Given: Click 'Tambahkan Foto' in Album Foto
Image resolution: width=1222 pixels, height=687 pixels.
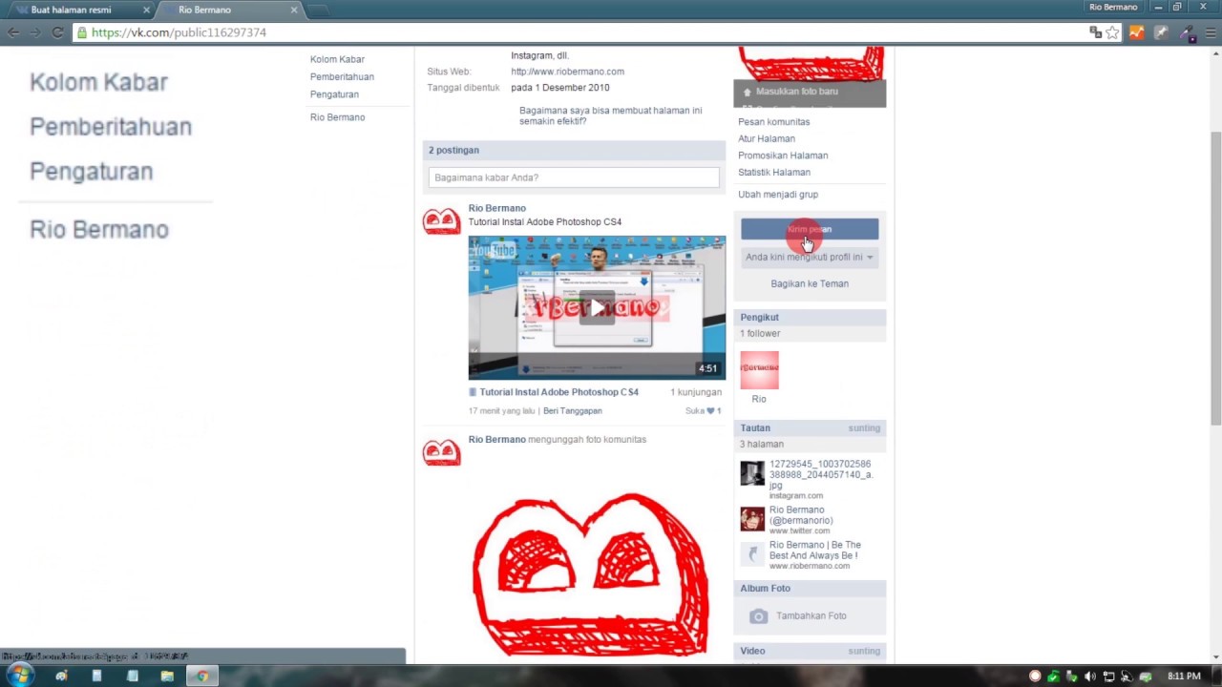Looking at the screenshot, I should point(811,616).
